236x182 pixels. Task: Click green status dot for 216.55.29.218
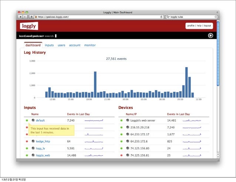pos(121,128)
